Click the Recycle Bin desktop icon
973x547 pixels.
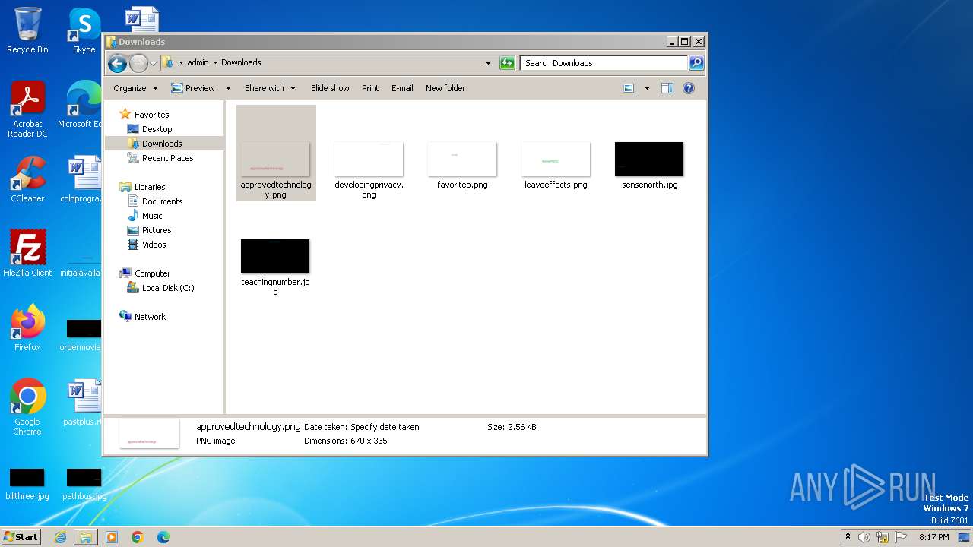(x=27, y=30)
